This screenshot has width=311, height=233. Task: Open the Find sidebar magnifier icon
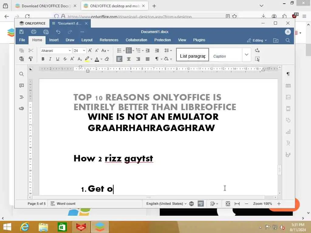click(x=22, y=74)
